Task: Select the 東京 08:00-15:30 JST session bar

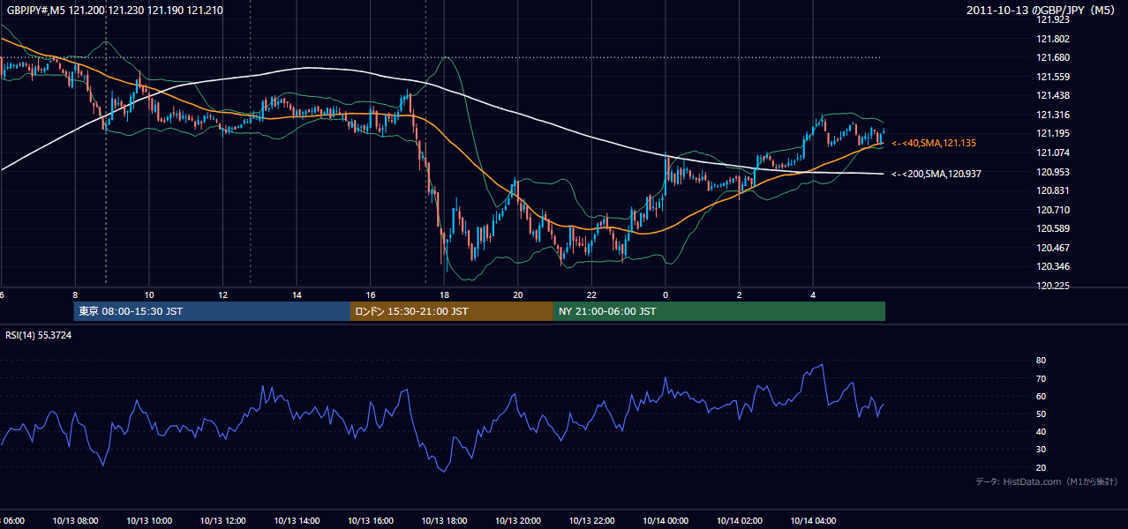Action: (212, 311)
